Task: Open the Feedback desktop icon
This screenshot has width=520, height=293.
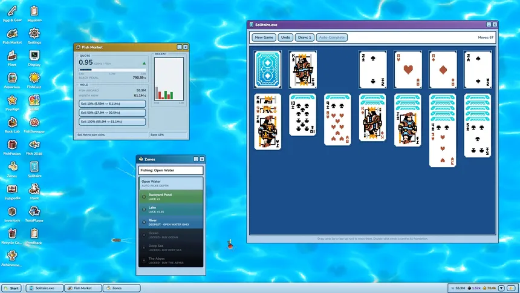Action: (x=34, y=236)
